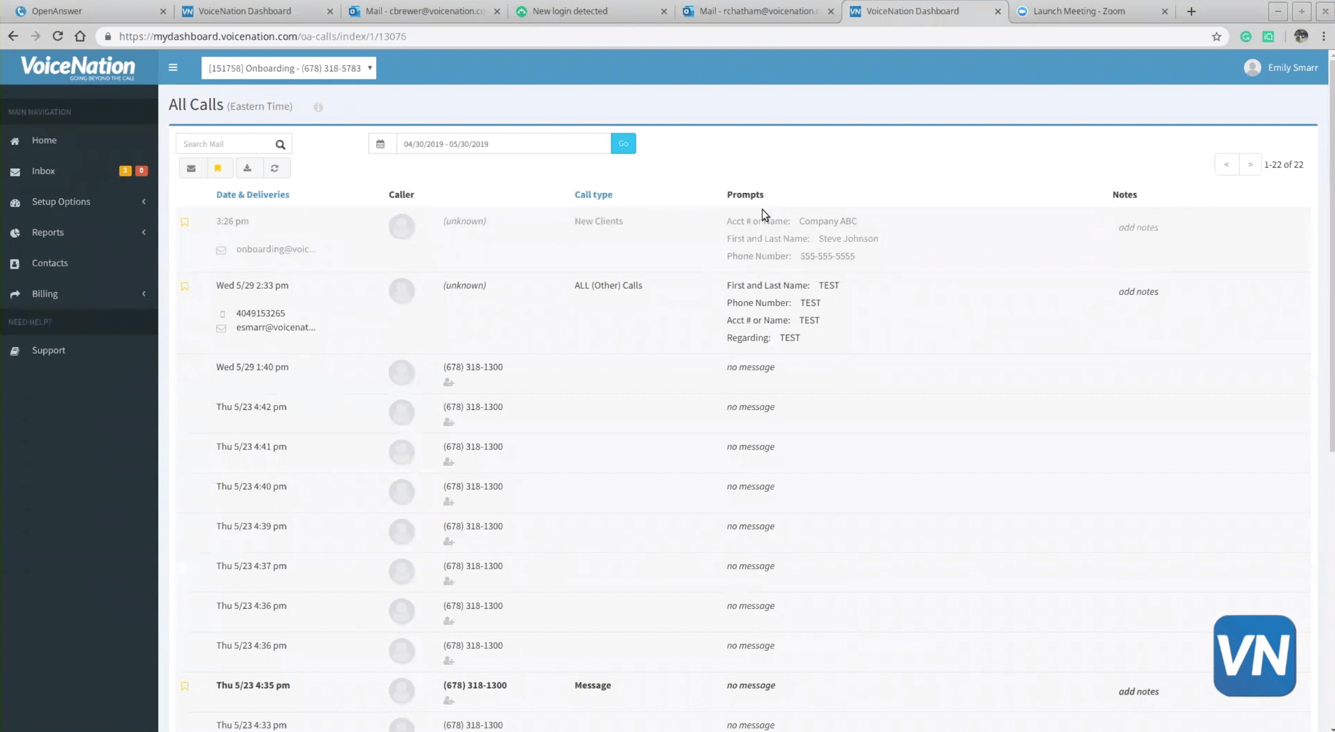
Task: Click add notes on Wed 5/29 2:33 pm call
Action: [1138, 292]
